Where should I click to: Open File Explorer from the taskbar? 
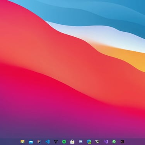coord(22,142)
